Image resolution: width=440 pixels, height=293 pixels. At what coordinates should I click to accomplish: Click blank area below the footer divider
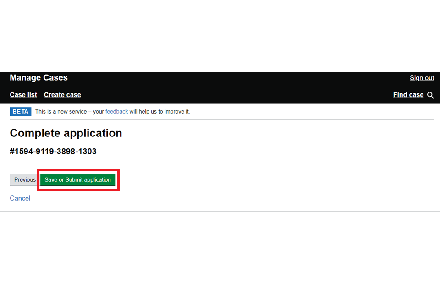pyautogui.click(x=220, y=252)
